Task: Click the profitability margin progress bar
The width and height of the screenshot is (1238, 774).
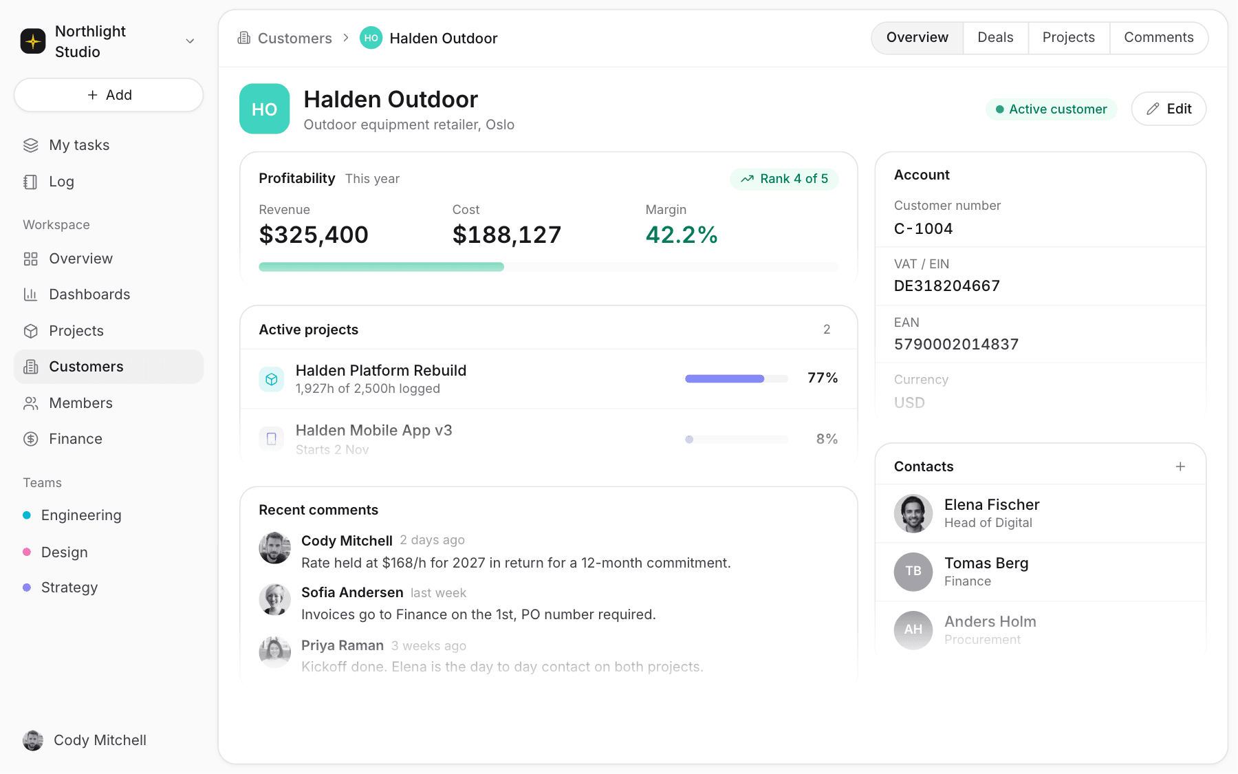Action: 548,267
